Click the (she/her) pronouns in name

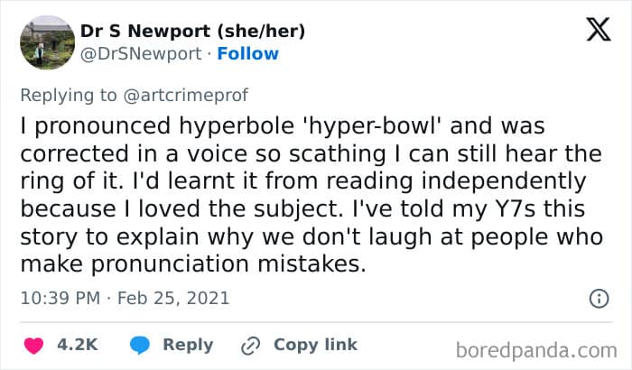tap(262, 31)
